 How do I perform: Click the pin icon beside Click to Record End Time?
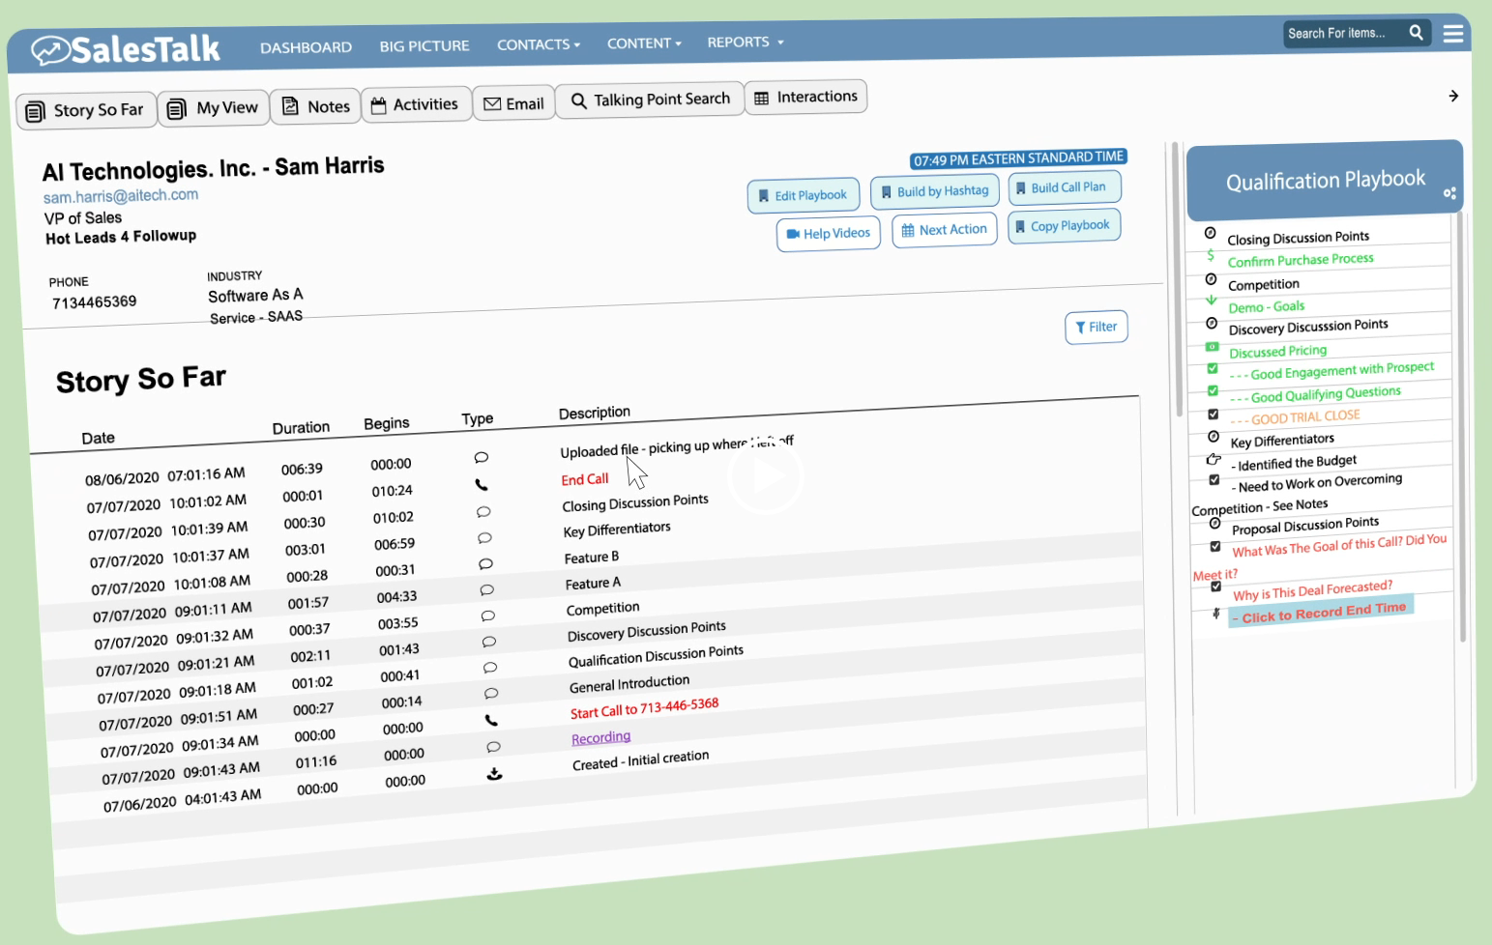pos(1216,613)
